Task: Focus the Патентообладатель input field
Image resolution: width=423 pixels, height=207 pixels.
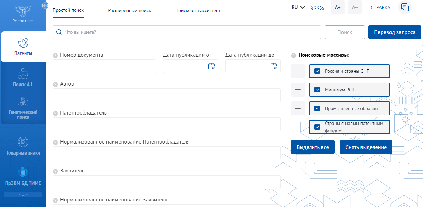Action: point(167,124)
